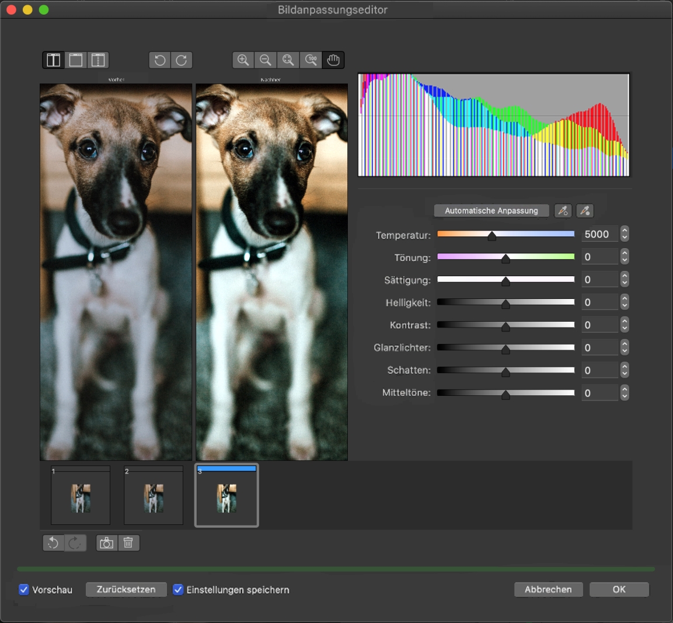Click the Zurücksetzen button
Screen dimensions: 673x623
pos(126,590)
